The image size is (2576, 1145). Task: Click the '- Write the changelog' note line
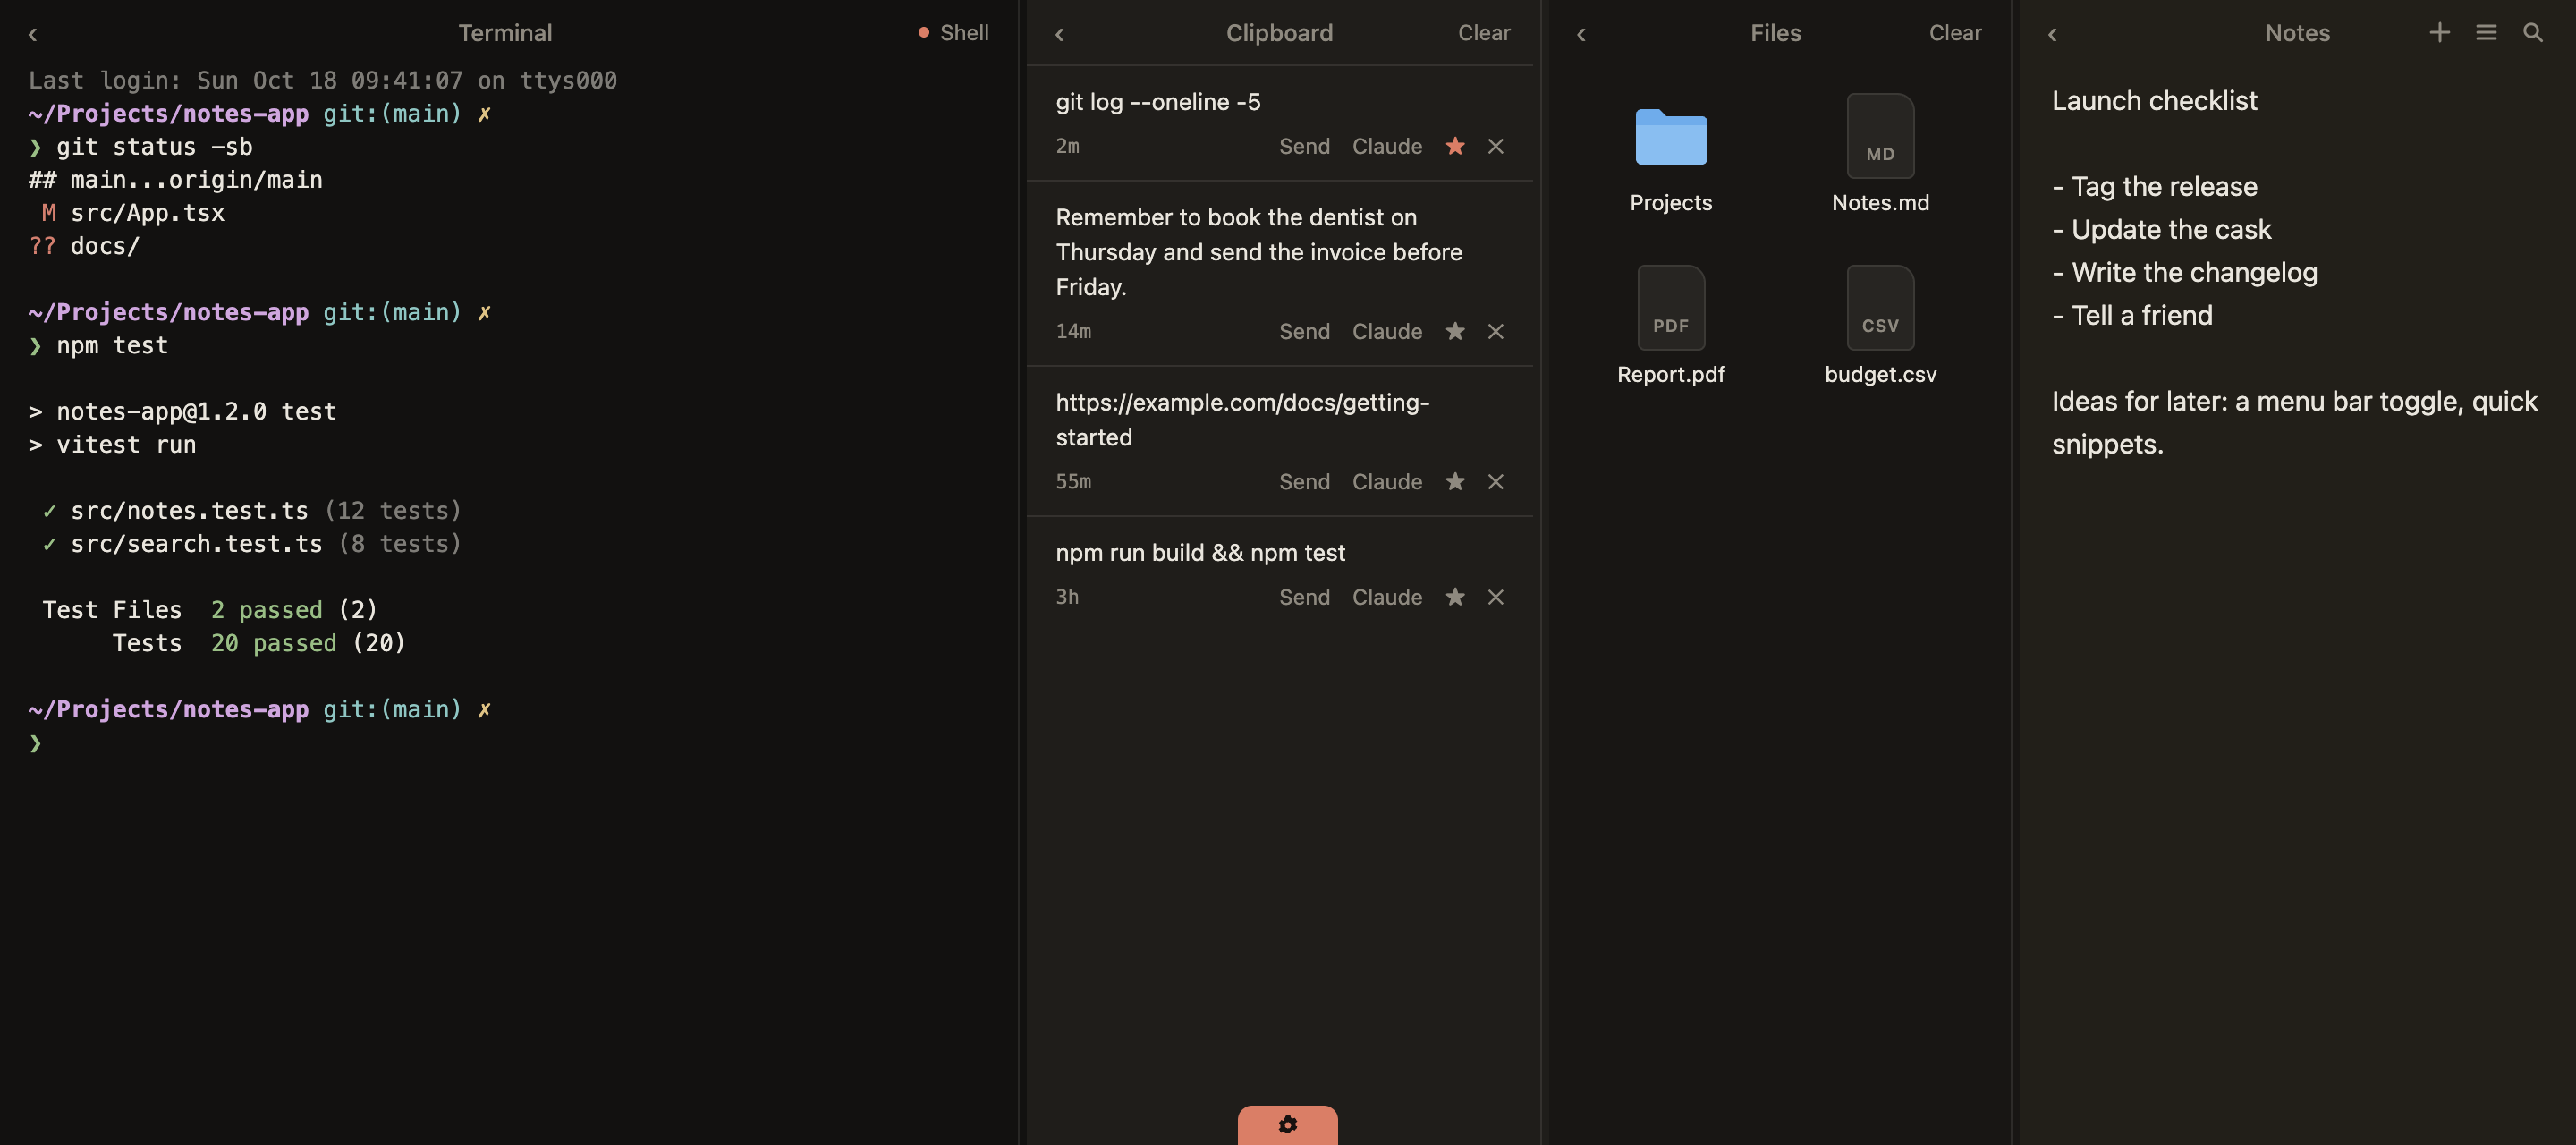[x=2184, y=273]
